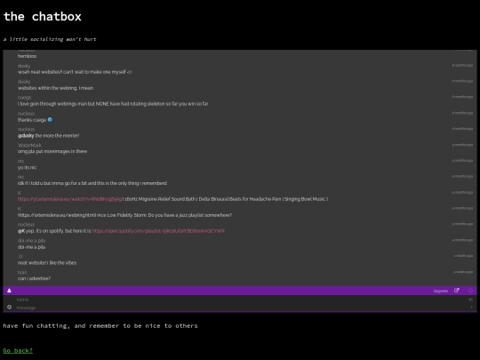This screenshot has height=360, width=480.
Task: Click timestamp beside 'can i advertise?' message
Action: [x=463, y=272]
